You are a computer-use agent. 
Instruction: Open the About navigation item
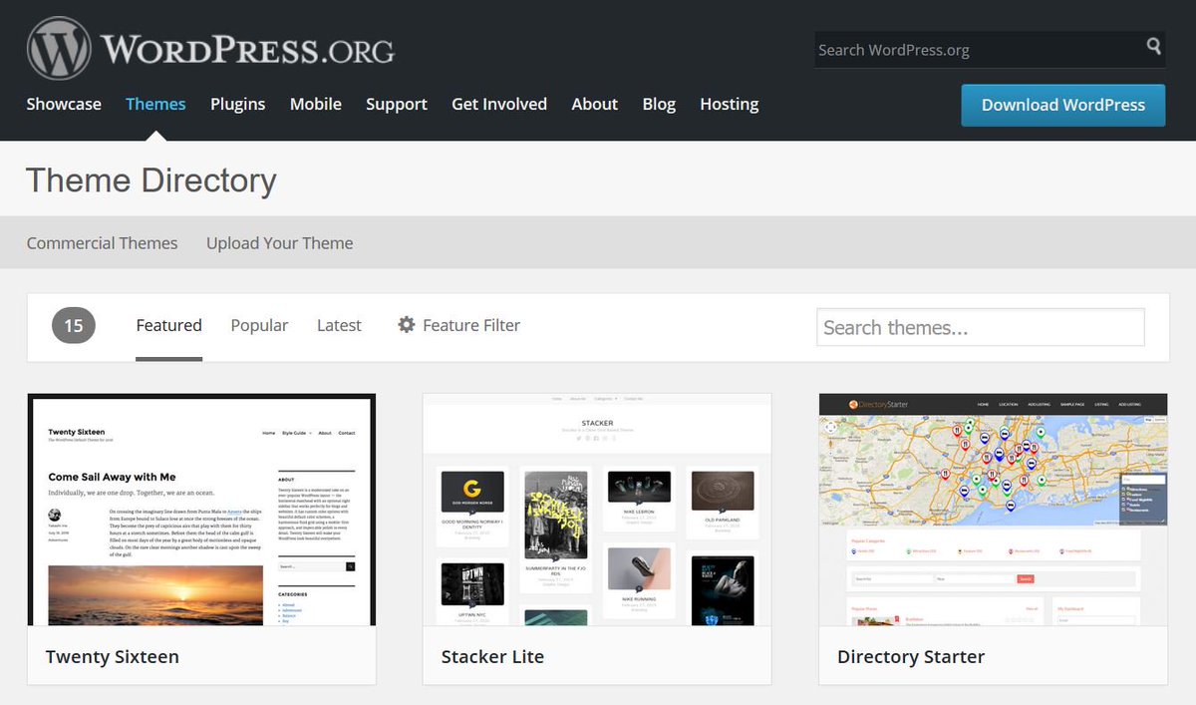coord(595,104)
